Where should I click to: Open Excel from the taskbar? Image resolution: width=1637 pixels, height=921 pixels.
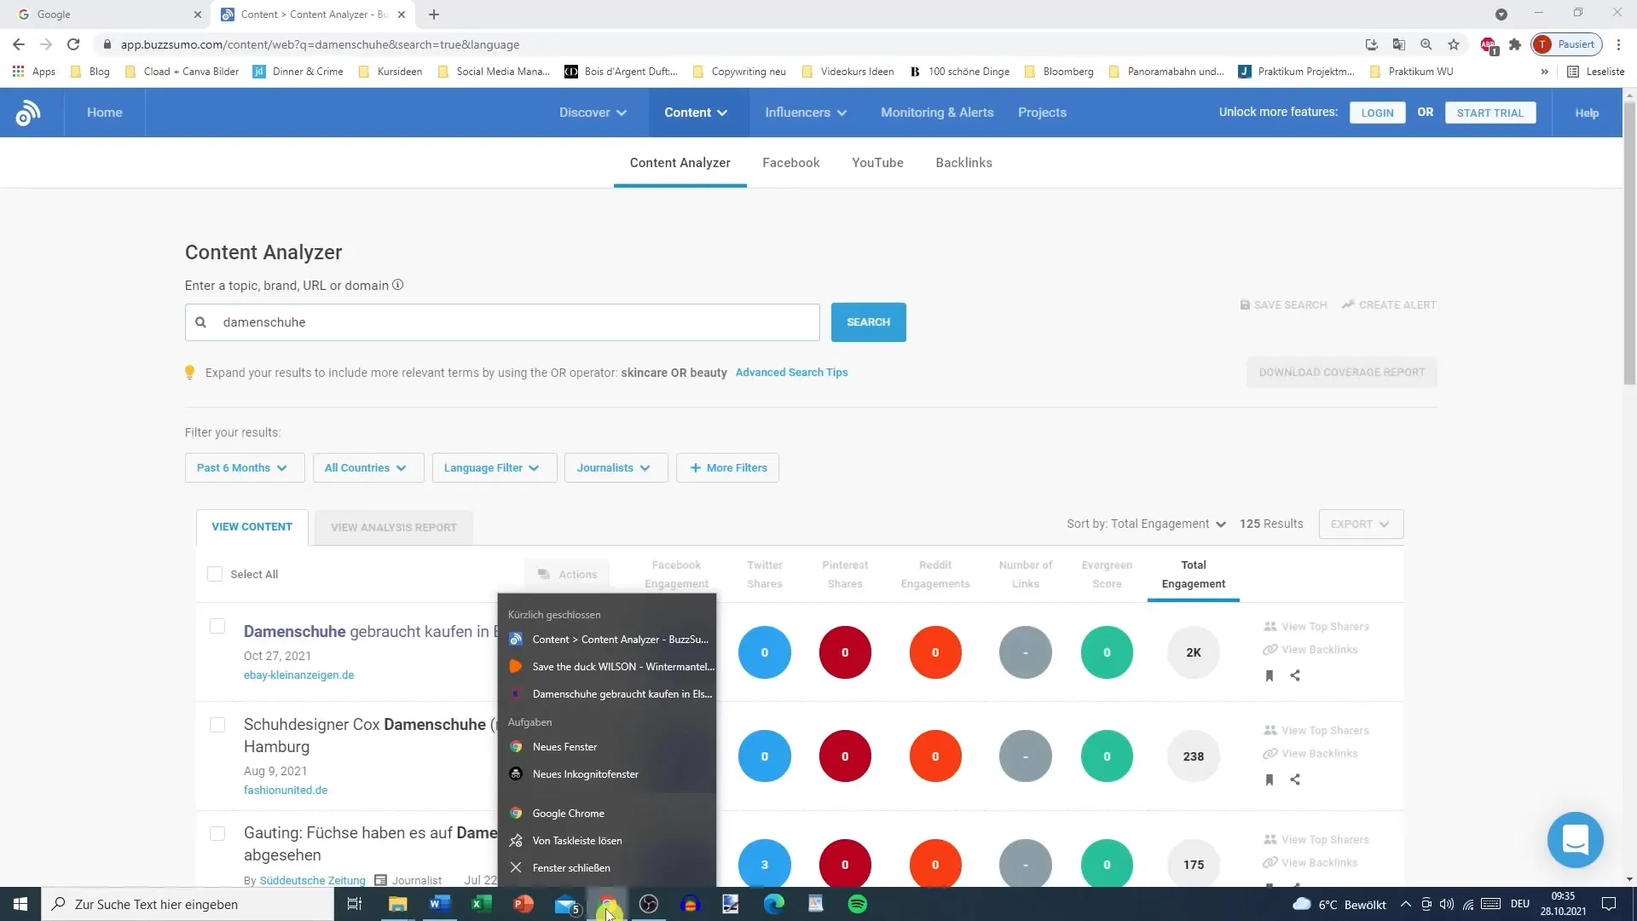click(482, 904)
